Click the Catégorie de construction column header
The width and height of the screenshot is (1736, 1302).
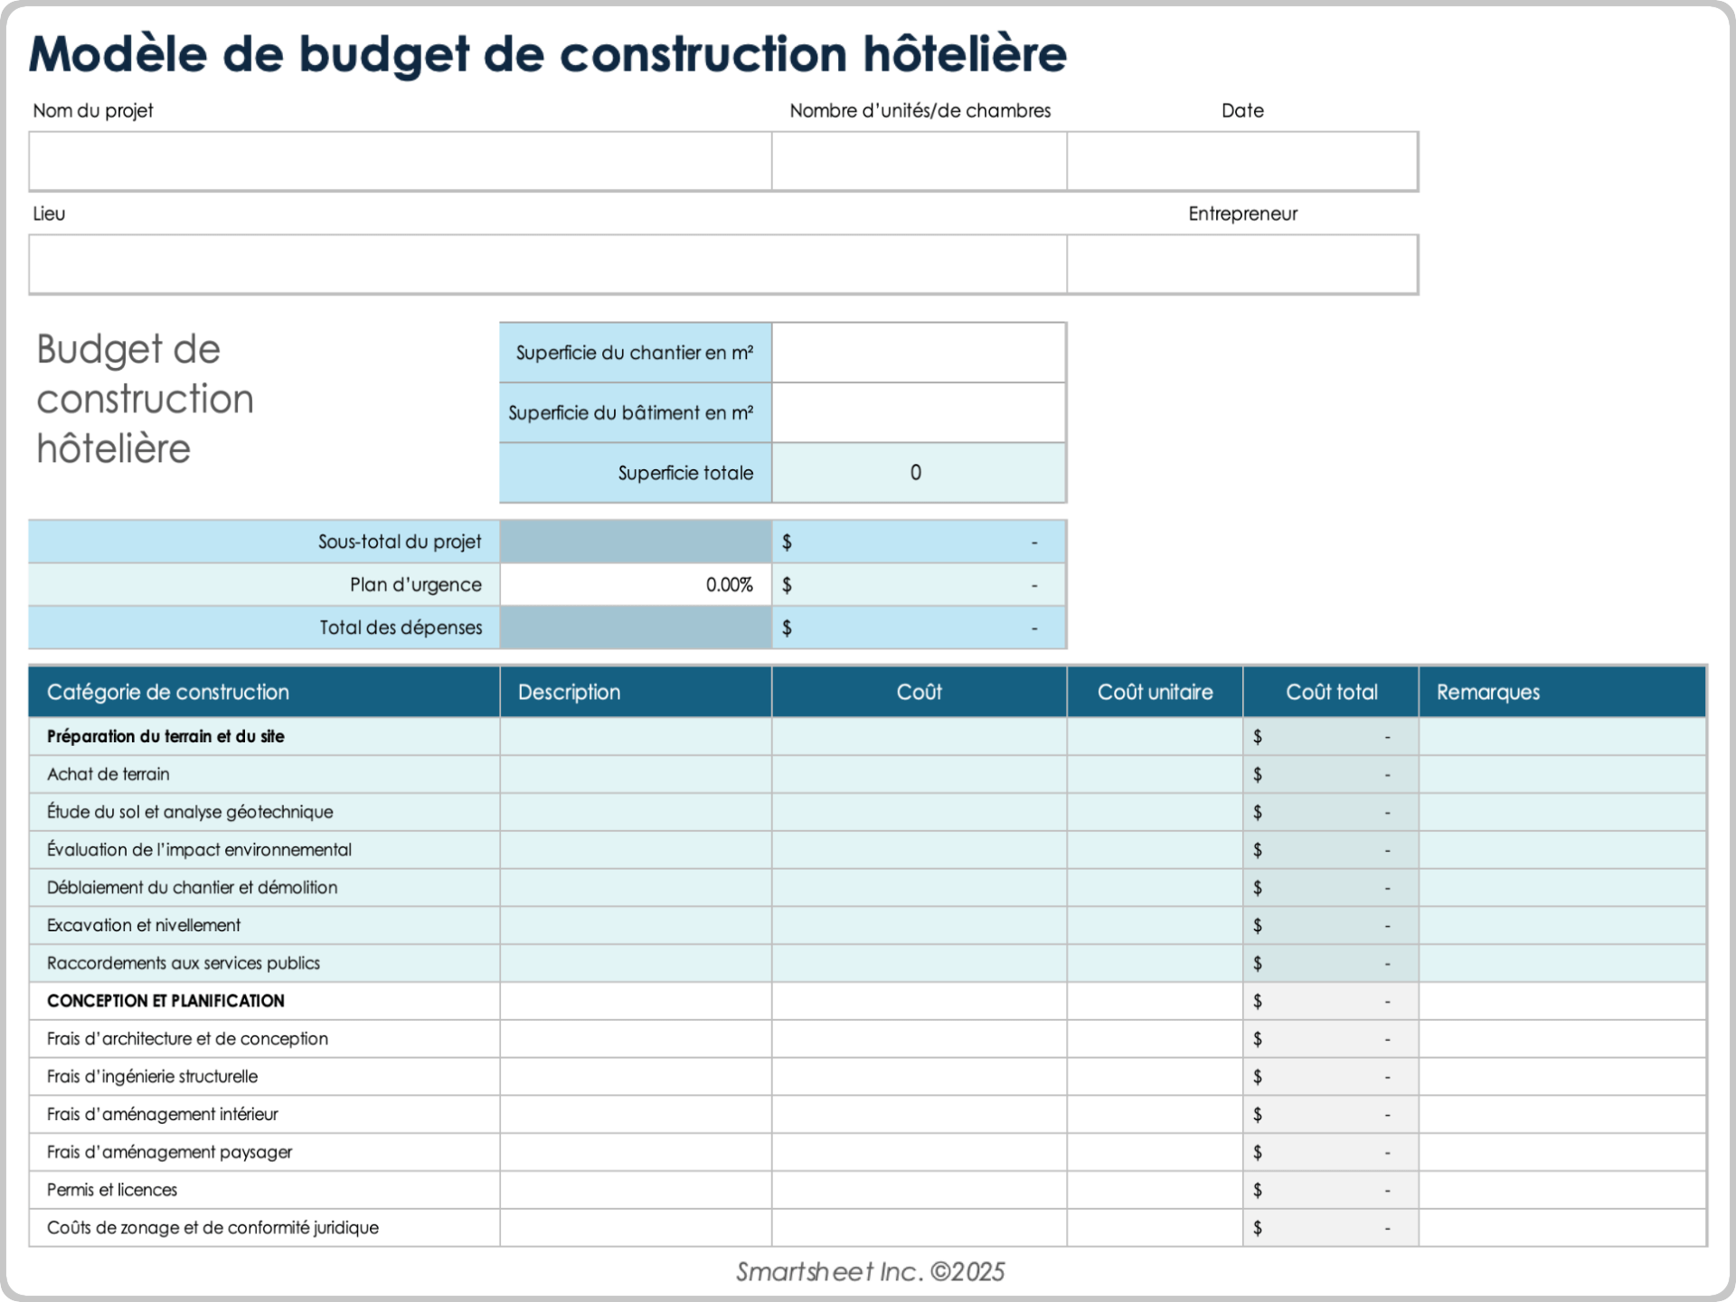[168, 692]
